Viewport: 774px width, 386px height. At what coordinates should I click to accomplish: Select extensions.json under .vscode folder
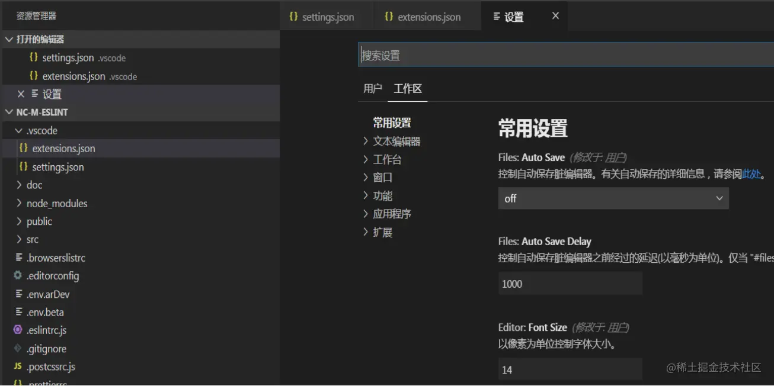click(141, 148)
